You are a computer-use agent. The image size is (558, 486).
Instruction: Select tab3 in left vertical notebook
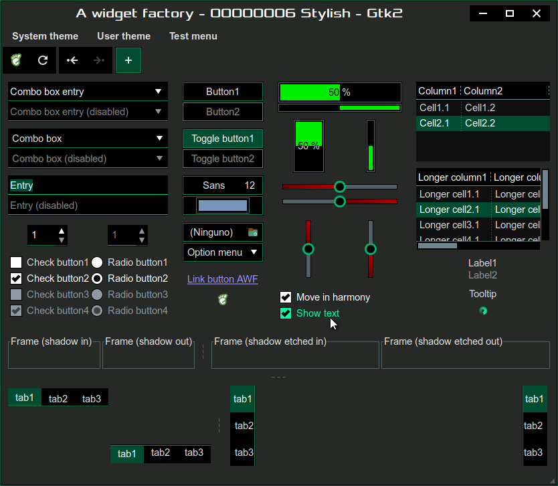click(x=244, y=453)
